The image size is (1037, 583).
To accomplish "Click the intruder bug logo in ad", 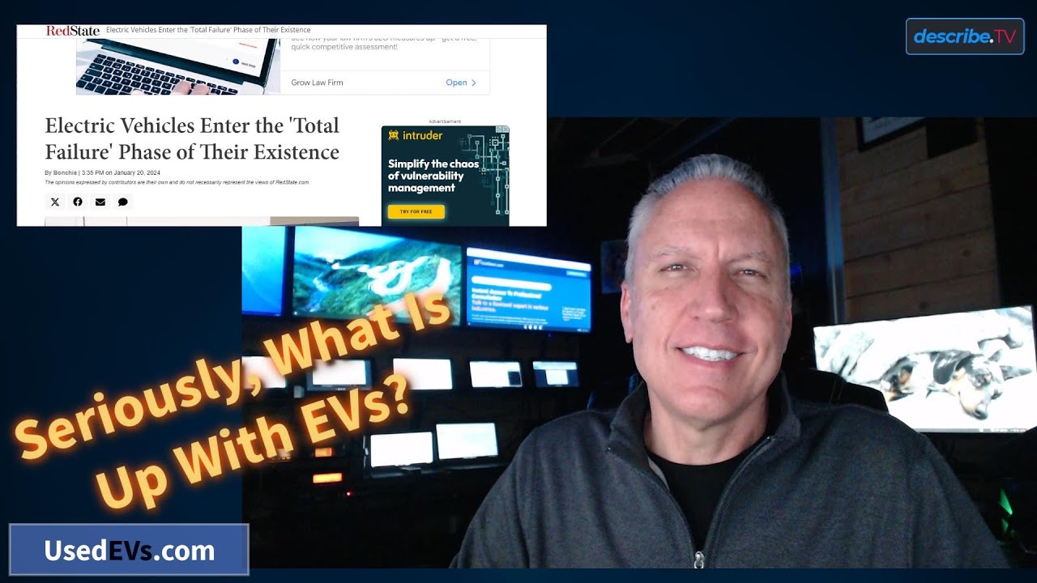I will pyautogui.click(x=394, y=136).
